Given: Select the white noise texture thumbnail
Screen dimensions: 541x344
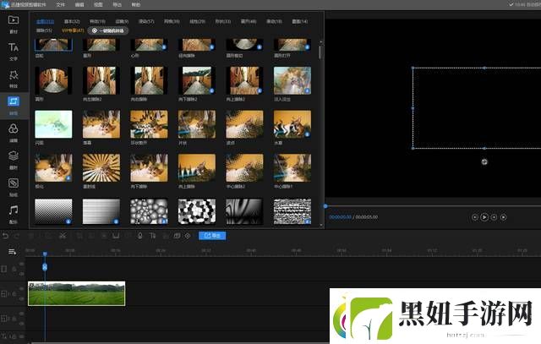Looking at the screenshot, I should [x=292, y=211].
